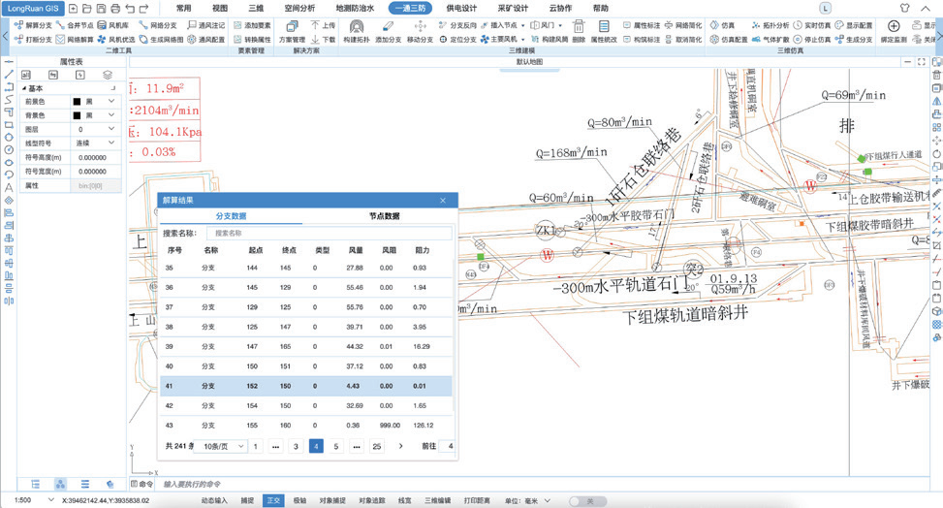Toggle 三维编辑 3D editing
943x508 pixels.
(438, 500)
